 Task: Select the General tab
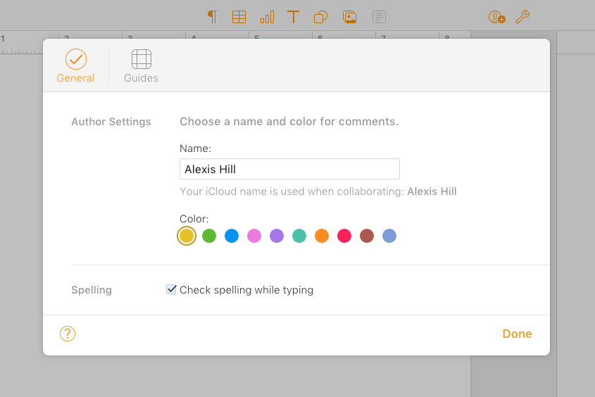[75, 66]
